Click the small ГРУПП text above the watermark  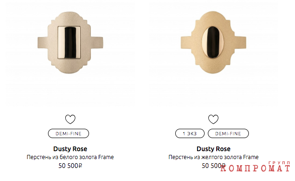tap(279, 162)
